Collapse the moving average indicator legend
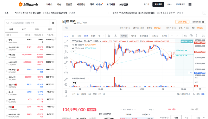 point(74,52)
